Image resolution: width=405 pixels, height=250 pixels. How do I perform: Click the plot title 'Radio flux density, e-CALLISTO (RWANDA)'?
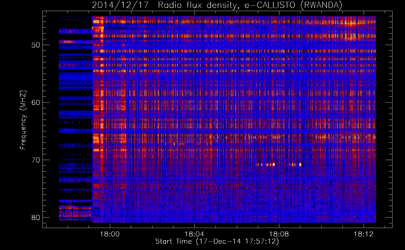point(250,5)
